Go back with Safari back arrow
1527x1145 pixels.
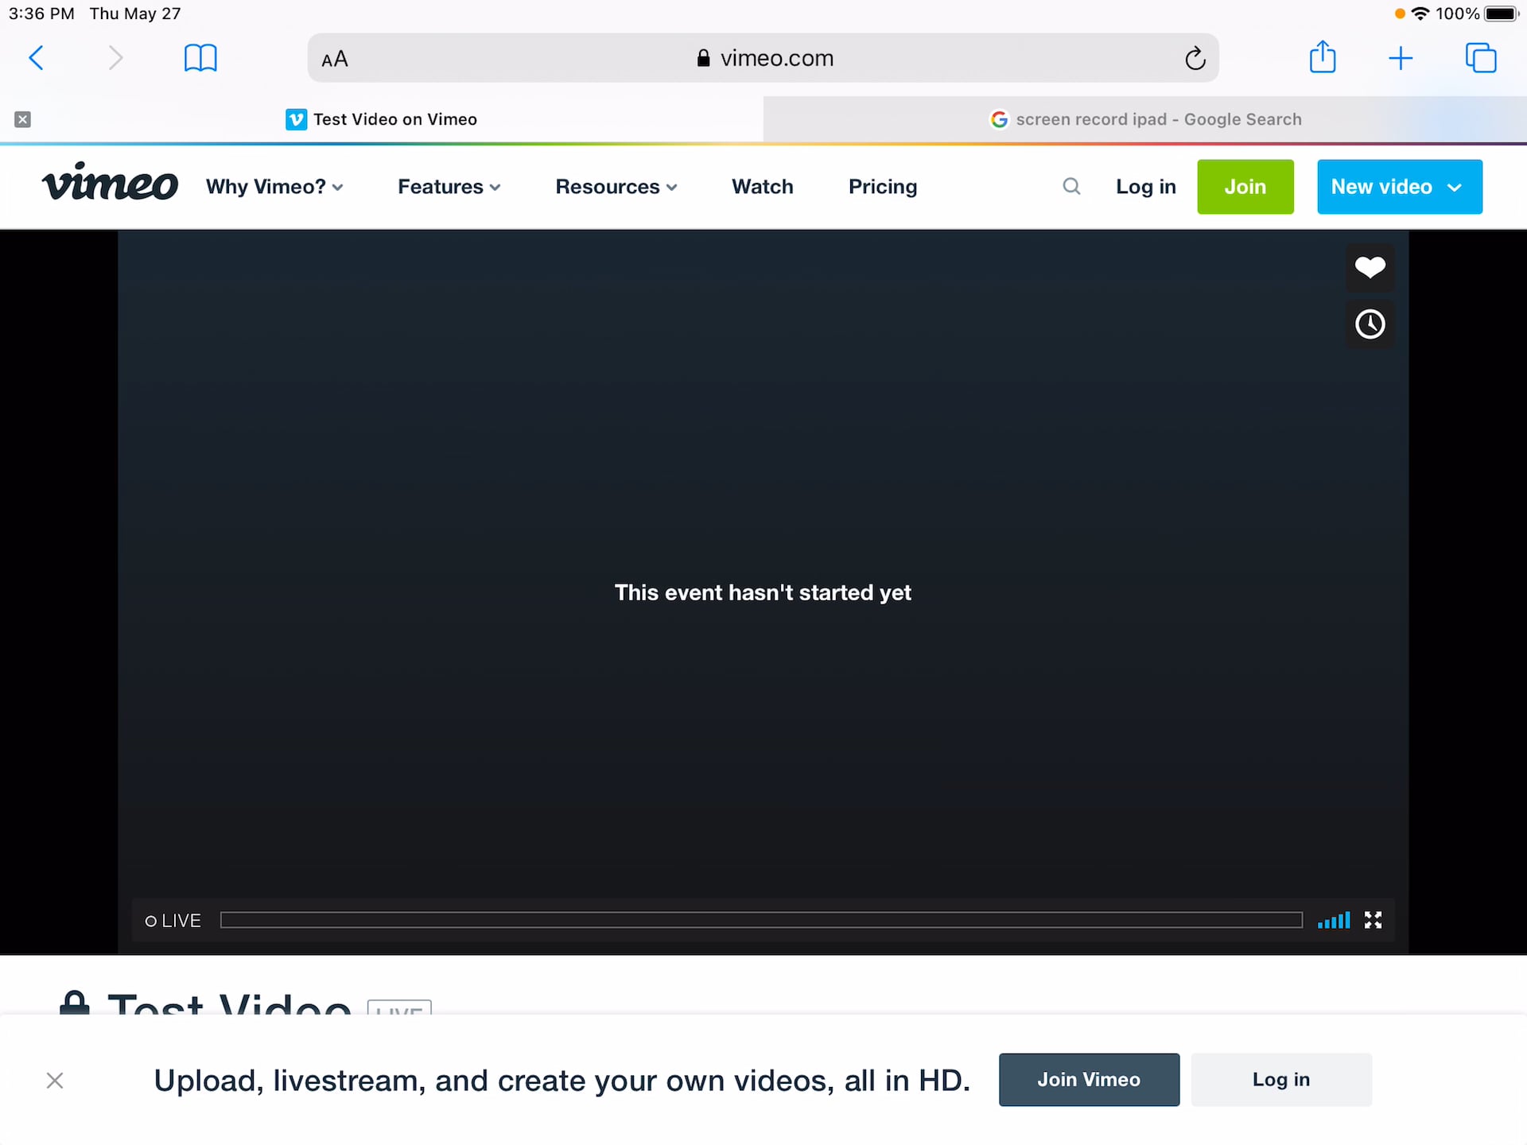(x=36, y=58)
